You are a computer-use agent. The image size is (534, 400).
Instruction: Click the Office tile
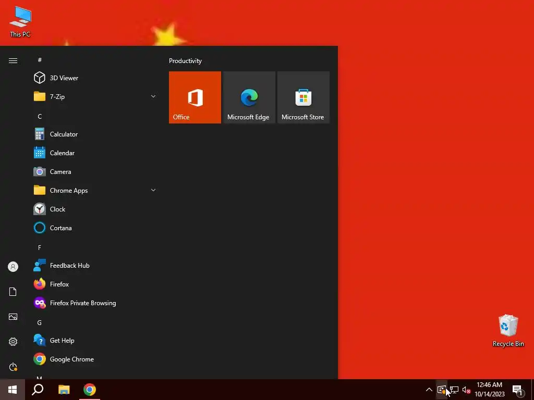[x=195, y=97]
